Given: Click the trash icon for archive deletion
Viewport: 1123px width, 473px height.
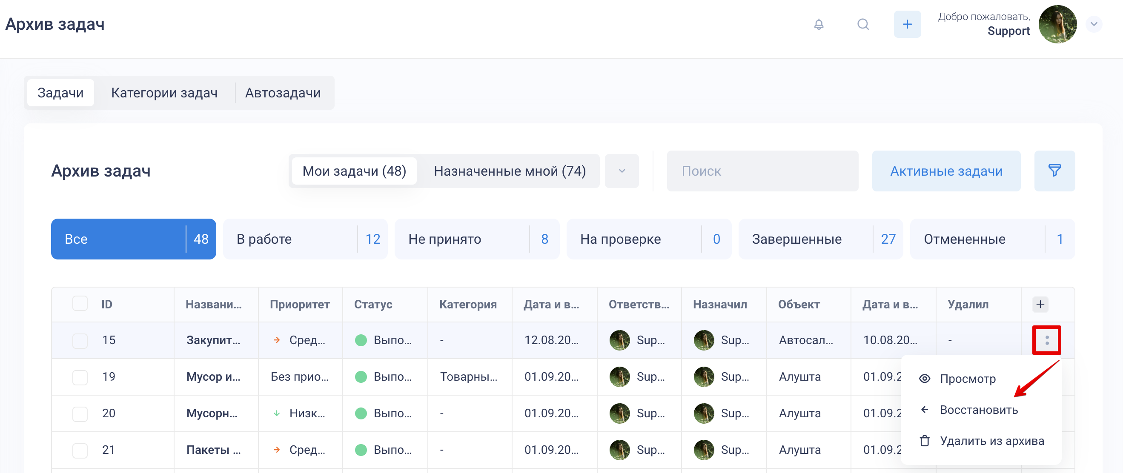Looking at the screenshot, I should 924,441.
